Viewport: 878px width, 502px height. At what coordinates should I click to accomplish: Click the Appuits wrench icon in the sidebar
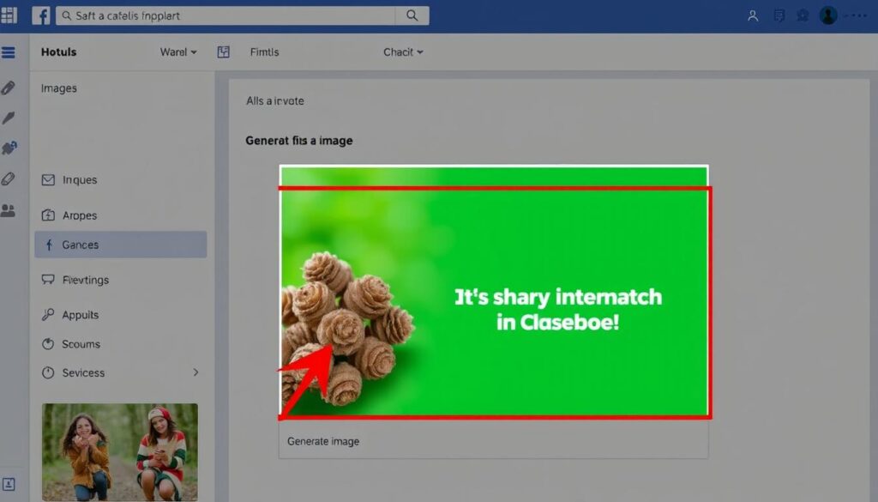point(49,314)
